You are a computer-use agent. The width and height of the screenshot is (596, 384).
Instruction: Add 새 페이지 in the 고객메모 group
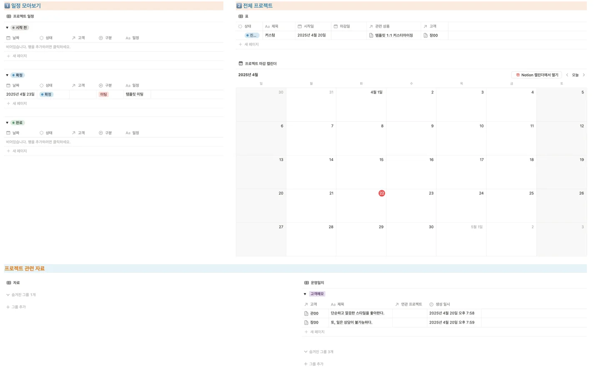pyautogui.click(x=314, y=332)
